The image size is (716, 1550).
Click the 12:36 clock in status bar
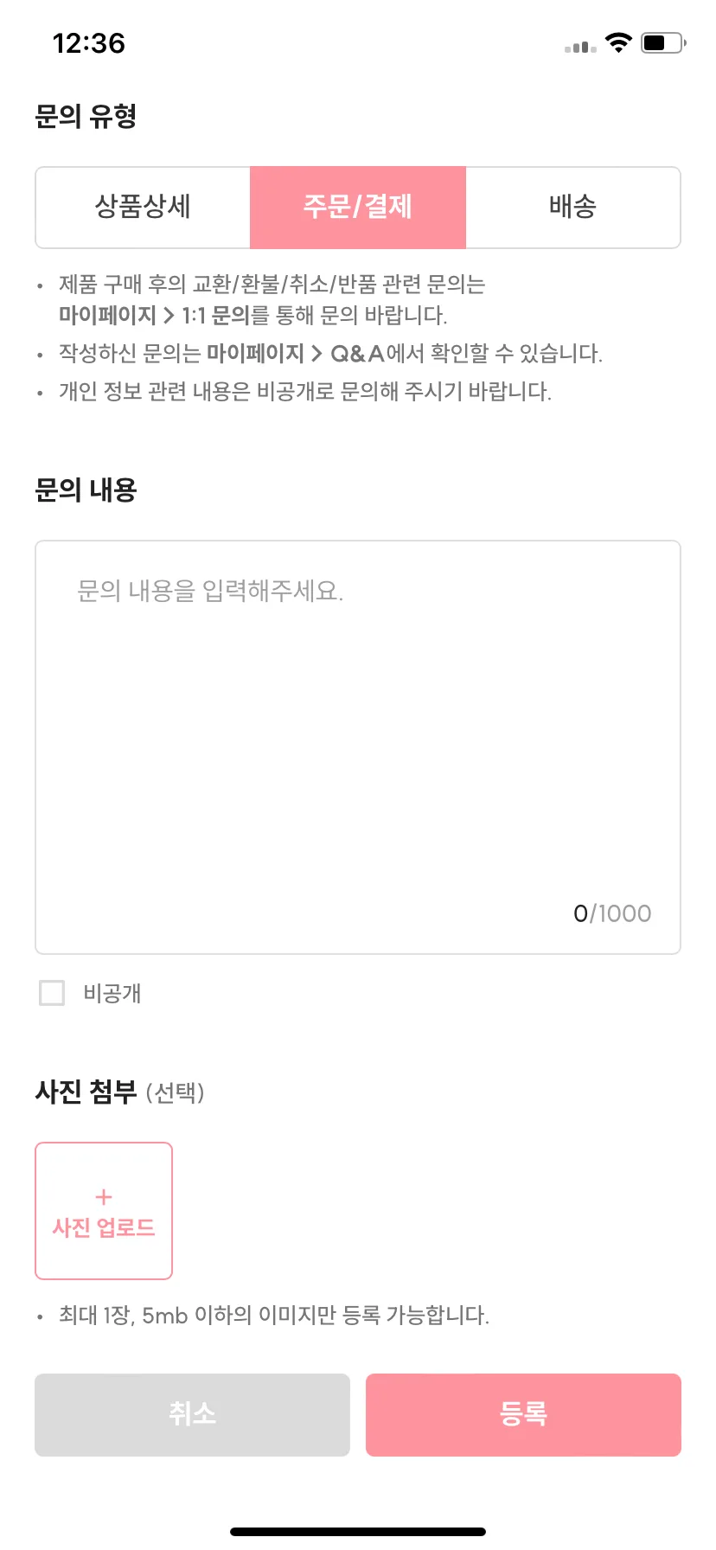coord(89,43)
